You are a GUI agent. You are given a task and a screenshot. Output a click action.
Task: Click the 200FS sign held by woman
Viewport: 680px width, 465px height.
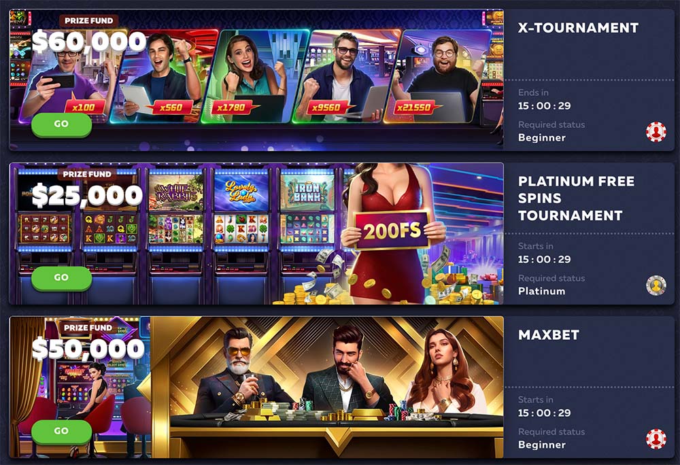[x=392, y=230]
